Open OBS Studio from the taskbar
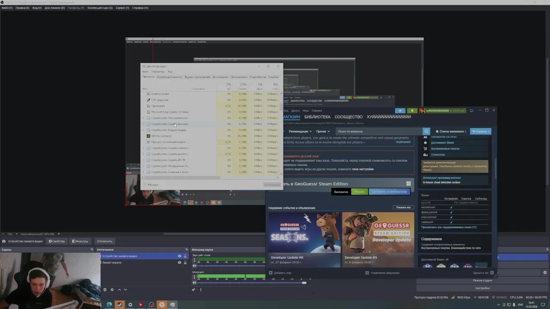Image resolution: width=550 pixels, height=309 pixels. click(151, 305)
